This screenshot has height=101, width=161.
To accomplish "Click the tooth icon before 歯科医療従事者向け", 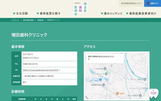I will click(127, 13).
